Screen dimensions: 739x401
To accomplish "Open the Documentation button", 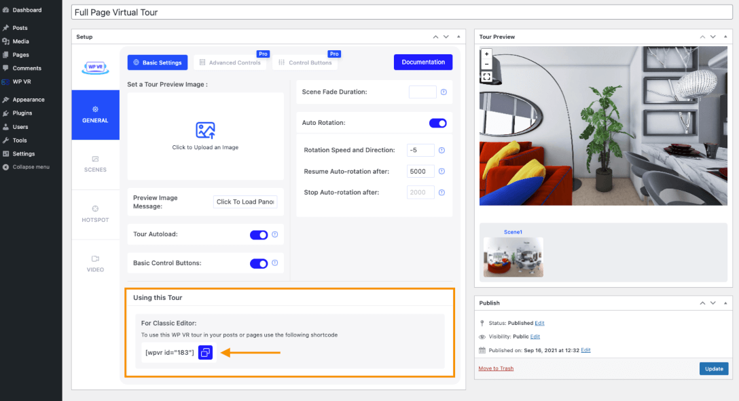I will (x=423, y=62).
